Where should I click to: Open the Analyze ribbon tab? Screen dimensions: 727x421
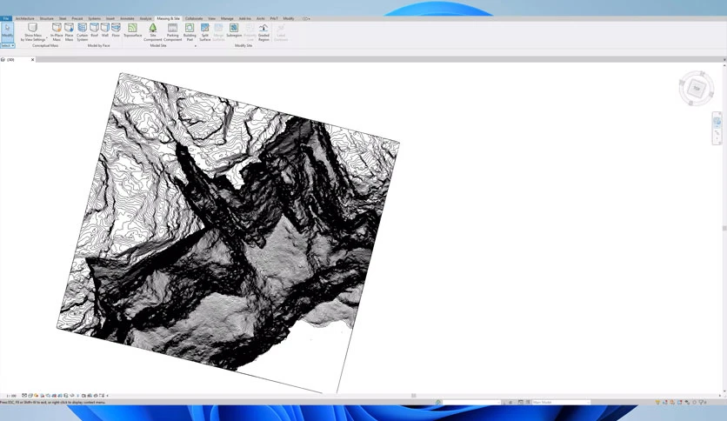[145, 18]
